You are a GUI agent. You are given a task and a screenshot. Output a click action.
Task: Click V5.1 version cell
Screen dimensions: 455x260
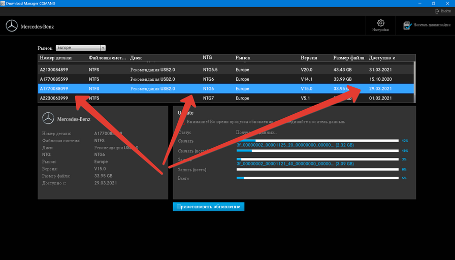tap(305, 98)
